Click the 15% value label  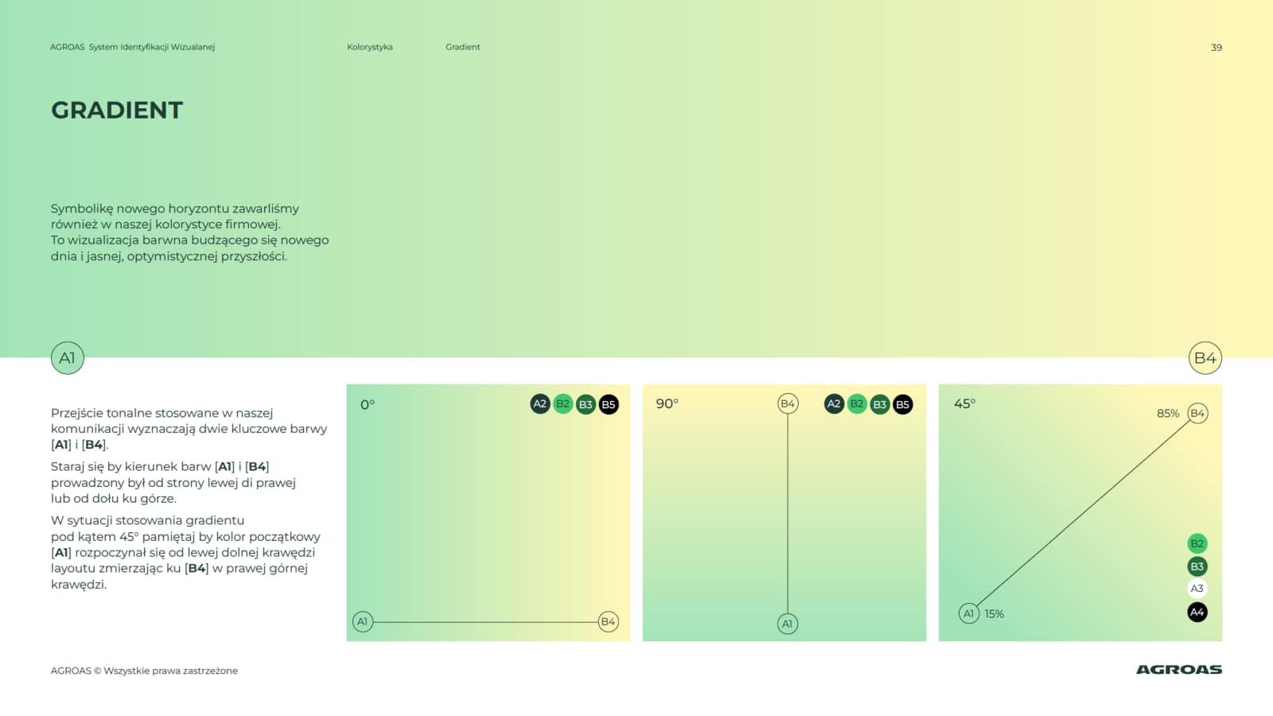click(995, 614)
